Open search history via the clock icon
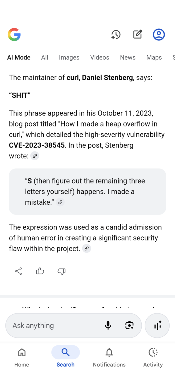175x379 pixels. pos(116,34)
